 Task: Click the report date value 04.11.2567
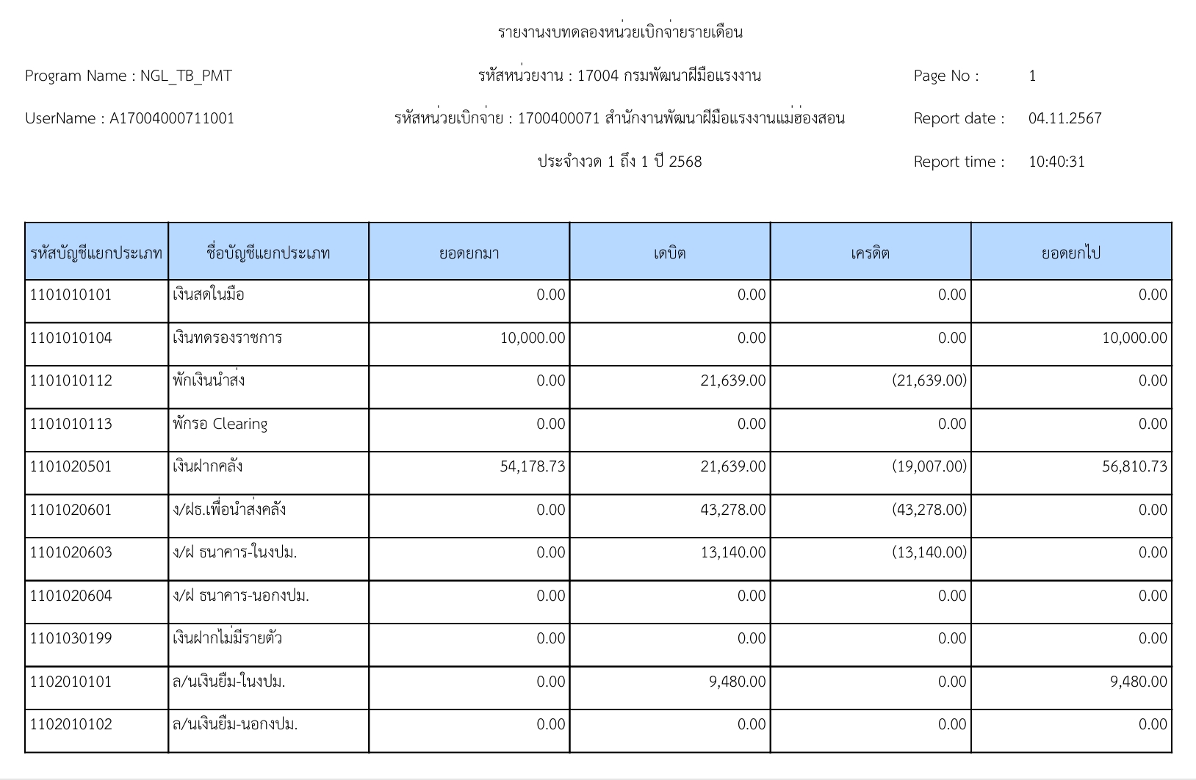[1064, 119]
